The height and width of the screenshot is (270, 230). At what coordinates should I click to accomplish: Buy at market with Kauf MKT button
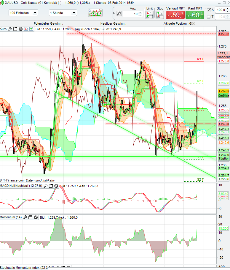coord(195,15)
